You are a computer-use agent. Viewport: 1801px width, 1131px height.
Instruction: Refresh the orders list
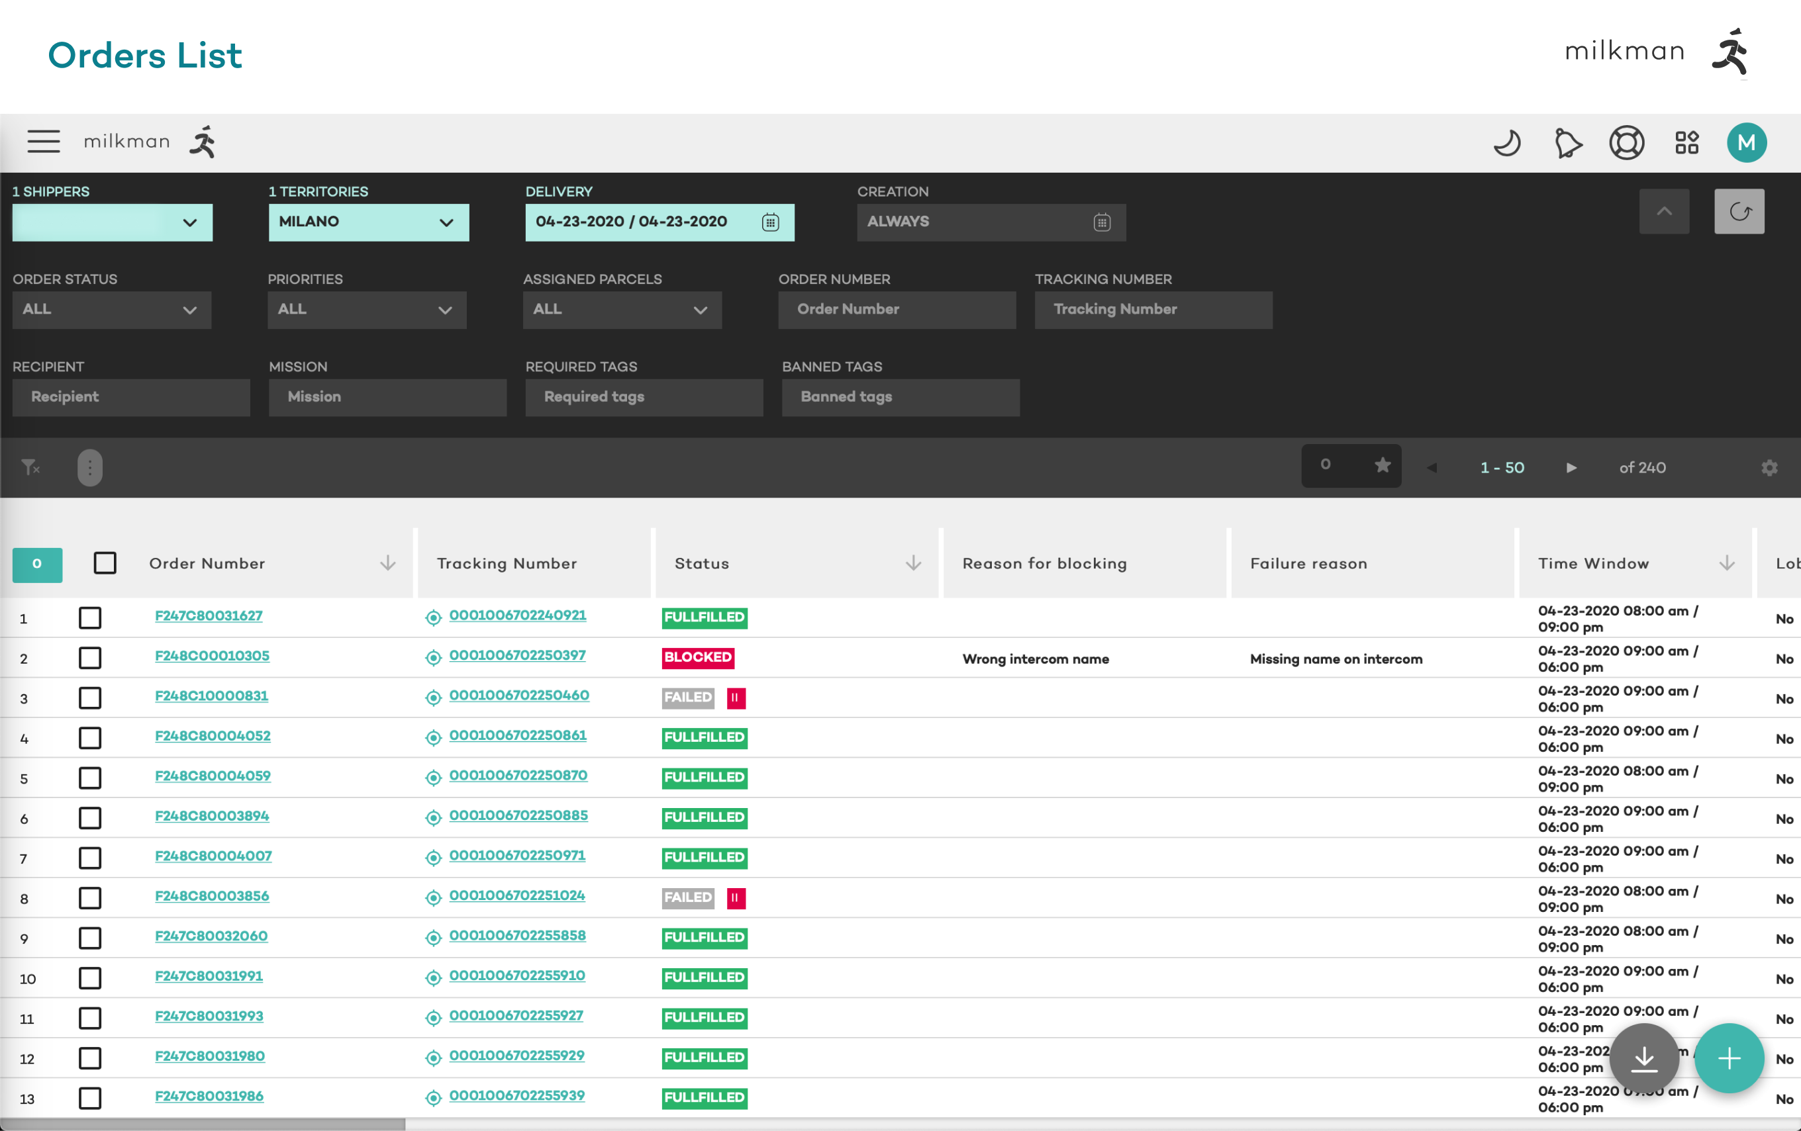(1739, 212)
